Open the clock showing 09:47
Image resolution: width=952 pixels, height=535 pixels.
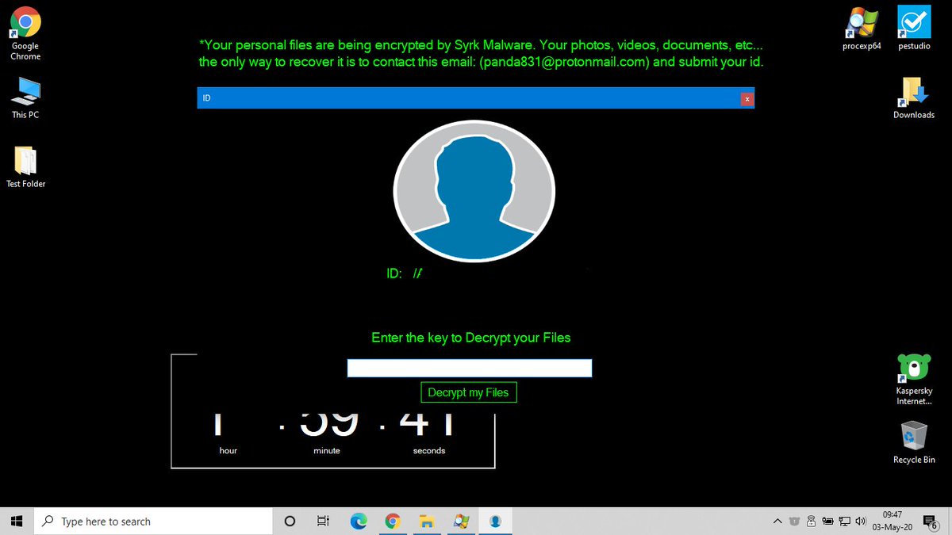coord(892,521)
